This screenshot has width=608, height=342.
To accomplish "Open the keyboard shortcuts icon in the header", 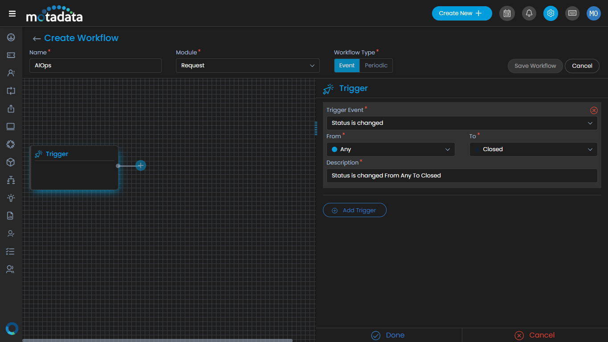I will point(572,13).
